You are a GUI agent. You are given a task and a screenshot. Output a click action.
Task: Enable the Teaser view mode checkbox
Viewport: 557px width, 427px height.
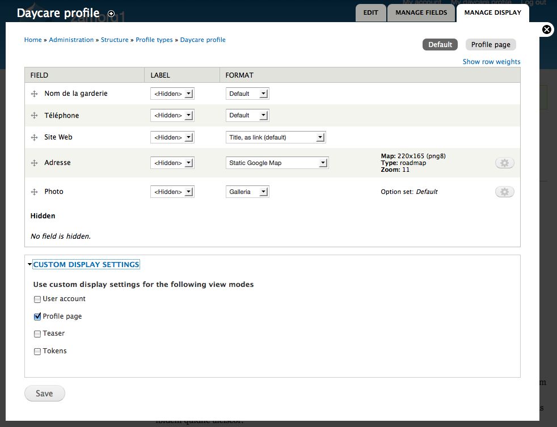click(37, 333)
